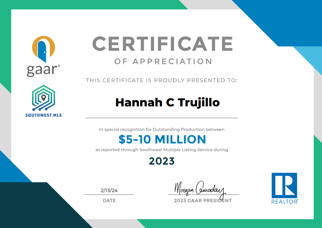This screenshot has width=322, height=228.
Task: Click the DATE label under the line
Action: [x=109, y=201]
